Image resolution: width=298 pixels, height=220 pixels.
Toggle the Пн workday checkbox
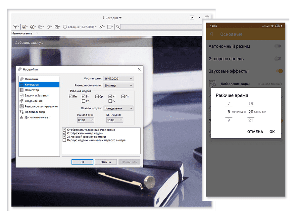[71, 96]
